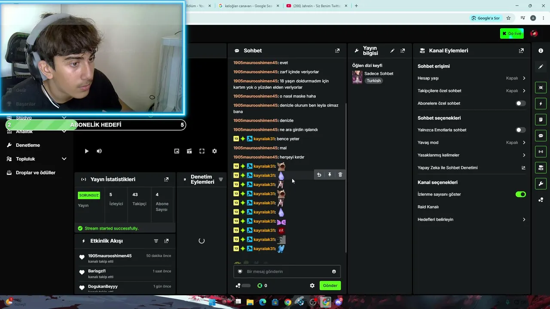
Task: Open the emoji picker in chat input
Action: point(334,272)
